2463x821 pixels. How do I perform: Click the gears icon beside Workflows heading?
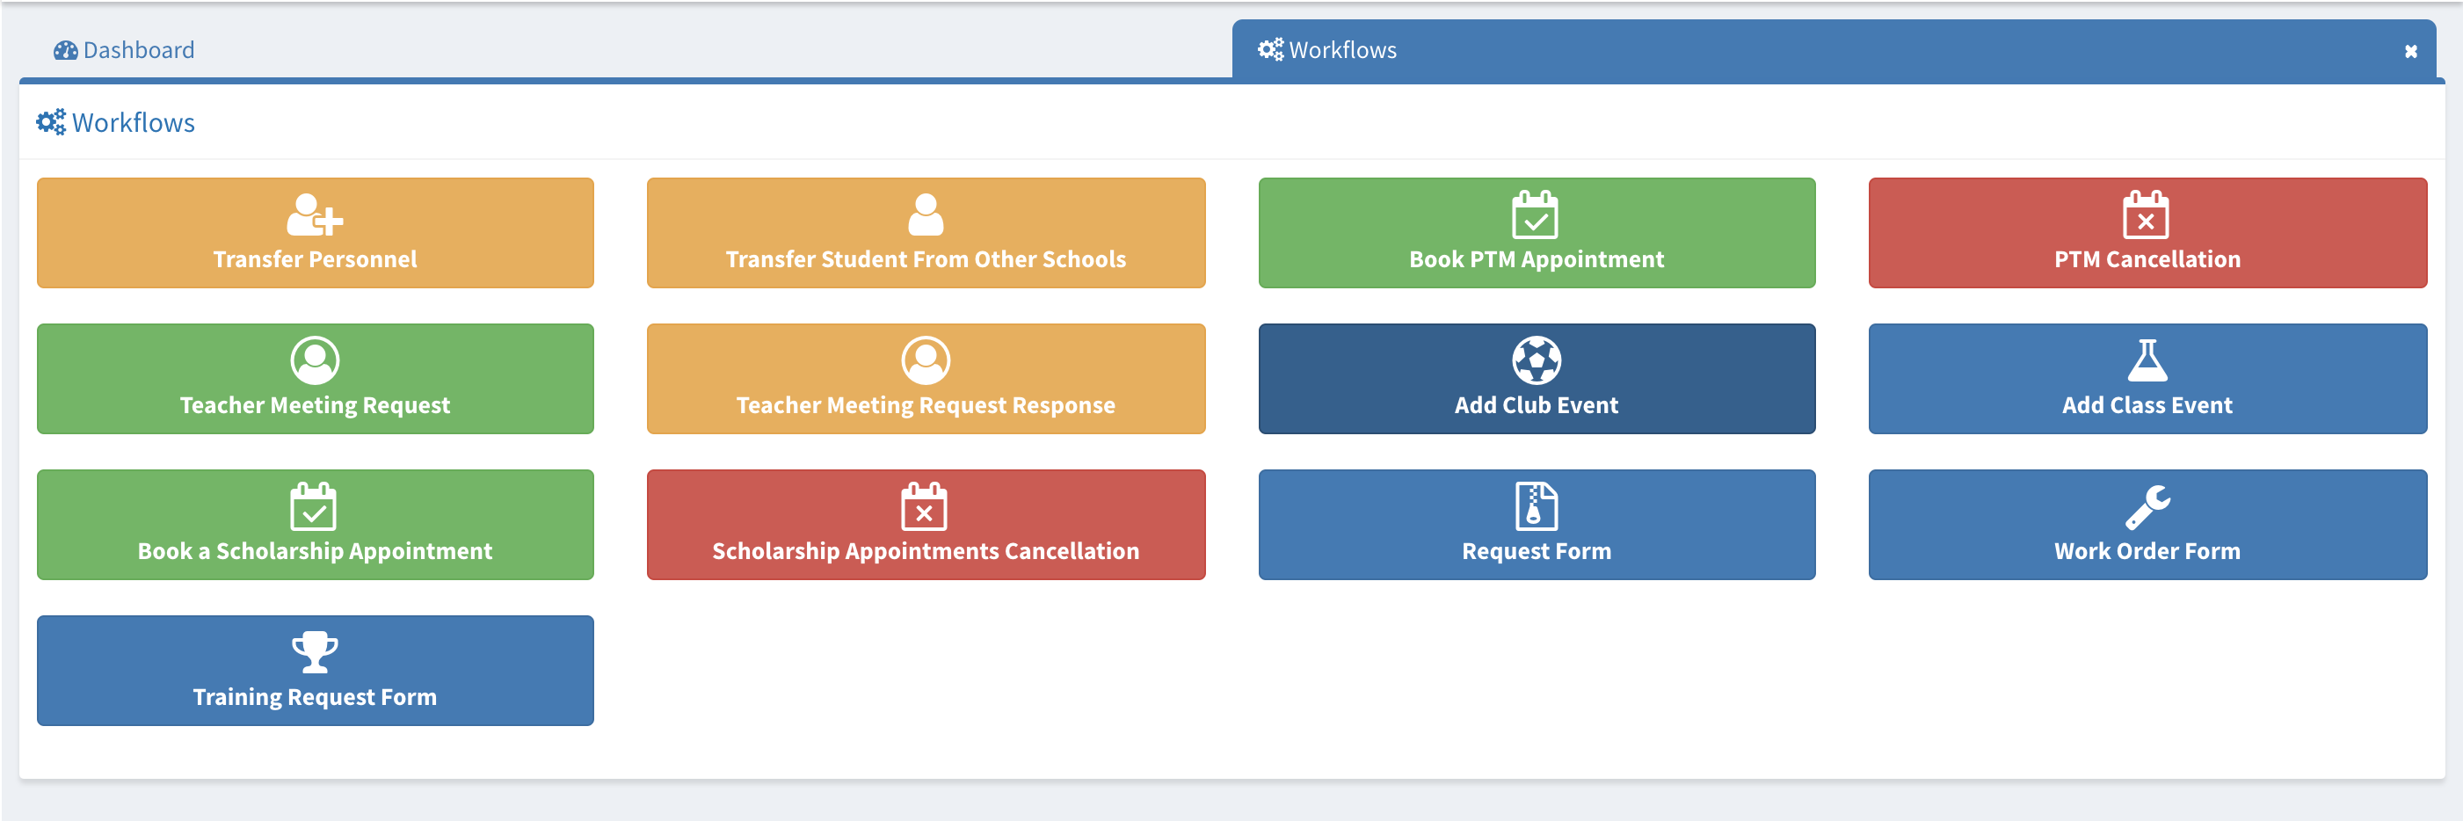(x=51, y=122)
